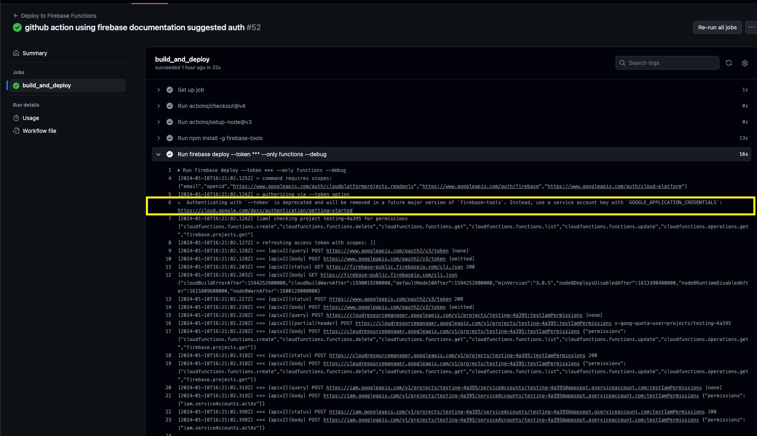Focus the Search logs field
Image resolution: width=757 pixels, height=436 pixels.
[x=667, y=63]
